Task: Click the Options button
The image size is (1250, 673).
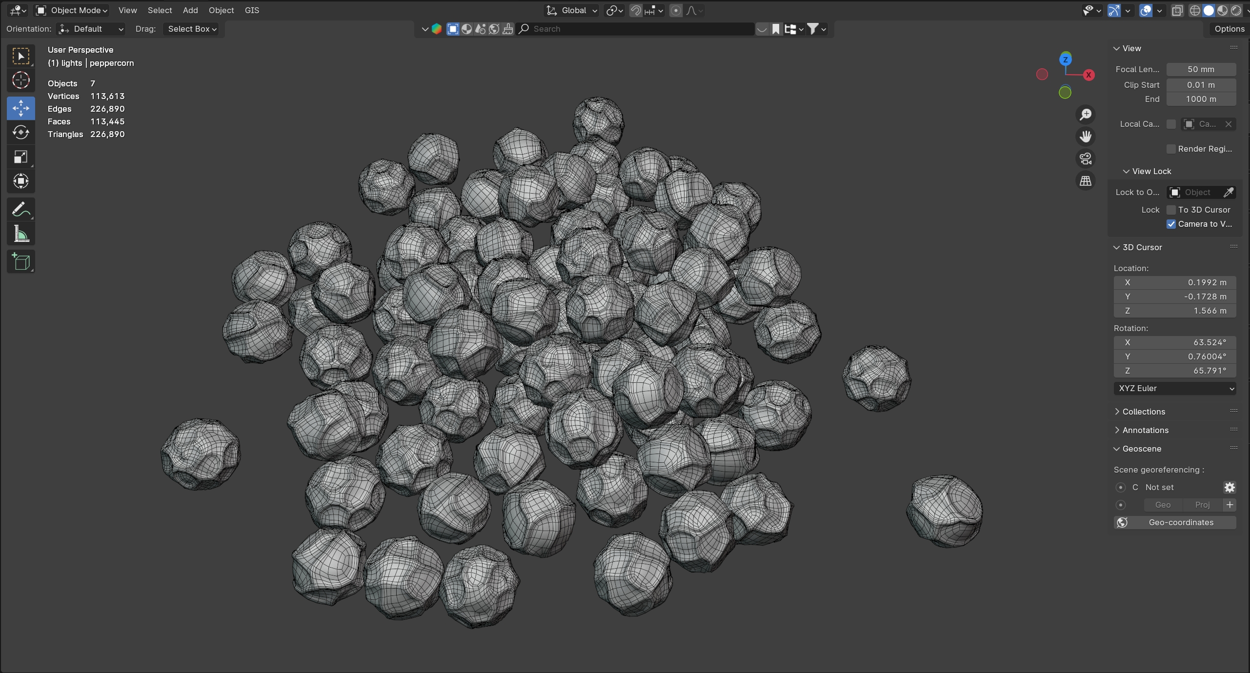Action: pos(1229,29)
